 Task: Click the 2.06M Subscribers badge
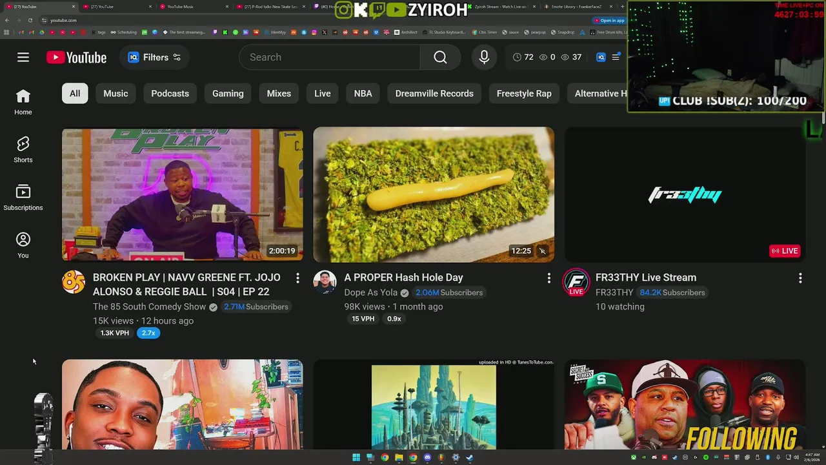[449, 293]
